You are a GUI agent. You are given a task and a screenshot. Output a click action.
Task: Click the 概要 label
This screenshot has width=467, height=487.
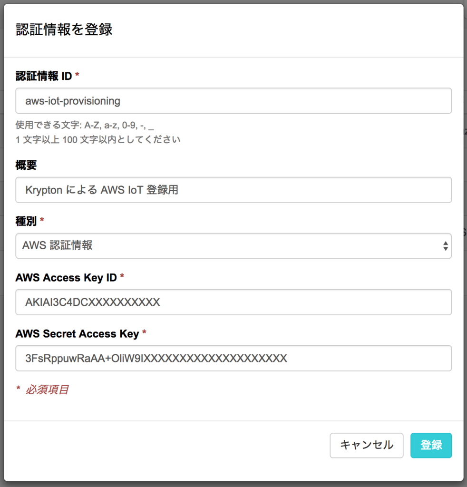click(26, 165)
